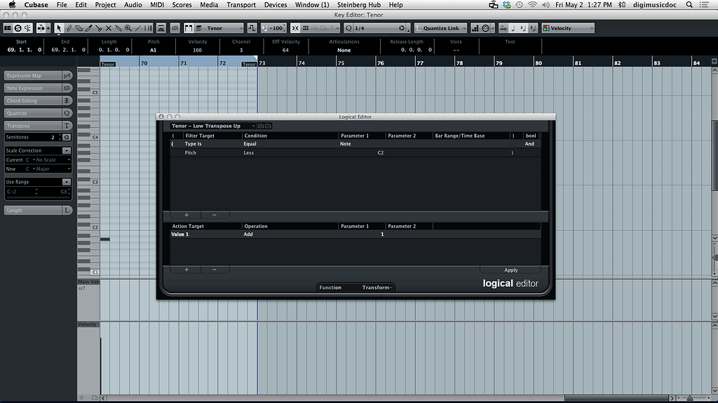
Task: Add a filter condition with the plus button
Action: tap(186, 214)
